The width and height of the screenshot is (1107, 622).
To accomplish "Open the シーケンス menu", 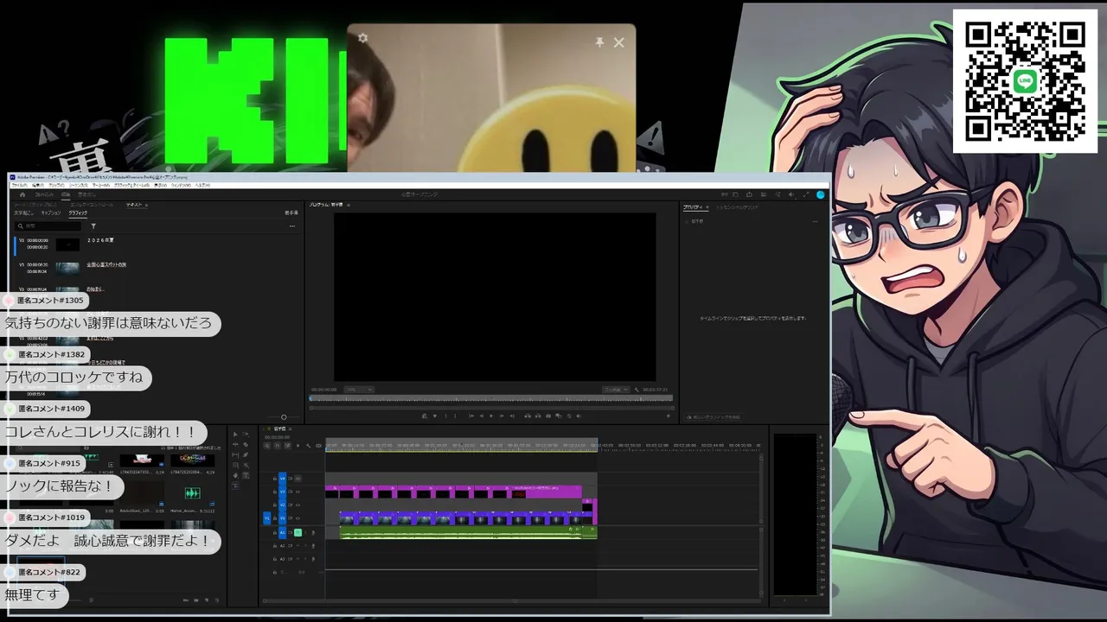I will (x=79, y=185).
